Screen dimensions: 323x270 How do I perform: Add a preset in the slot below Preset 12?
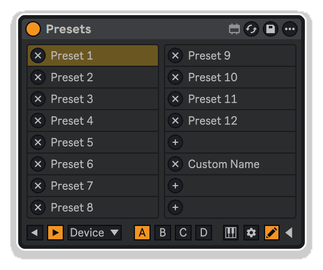(175, 142)
